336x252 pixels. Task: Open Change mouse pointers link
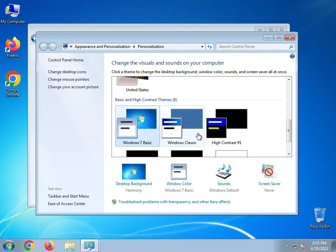(x=69, y=79)
